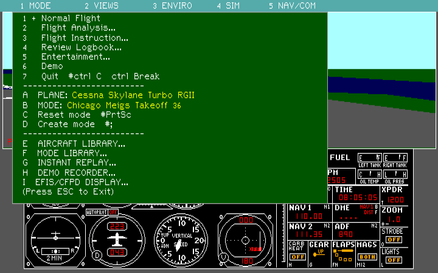Toggle the GEAR UP lever

[x=319, y=253]
